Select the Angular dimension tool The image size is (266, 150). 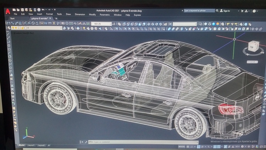pyautogui.click(x=37, y=23)
